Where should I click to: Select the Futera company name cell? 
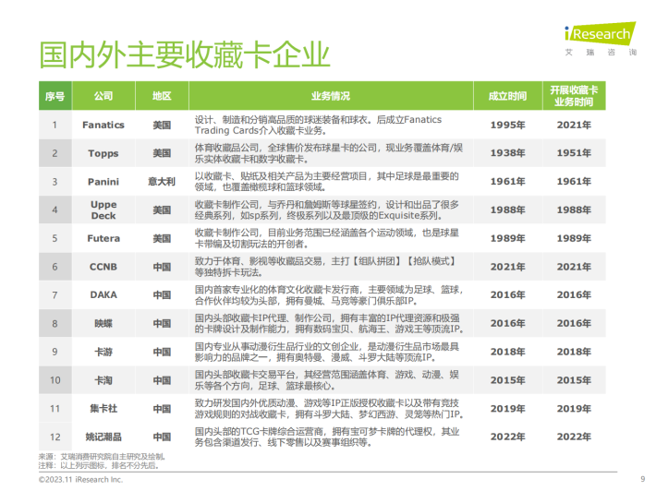coord(103,238)
